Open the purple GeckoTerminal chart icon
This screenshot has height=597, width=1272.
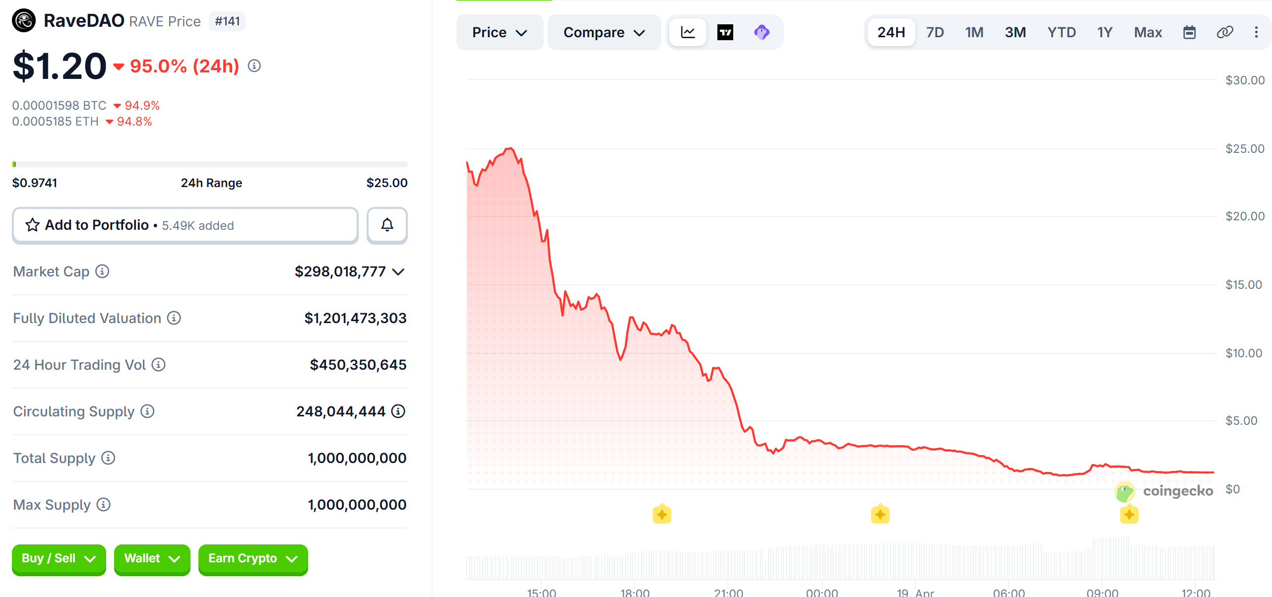tap(762, 32)
